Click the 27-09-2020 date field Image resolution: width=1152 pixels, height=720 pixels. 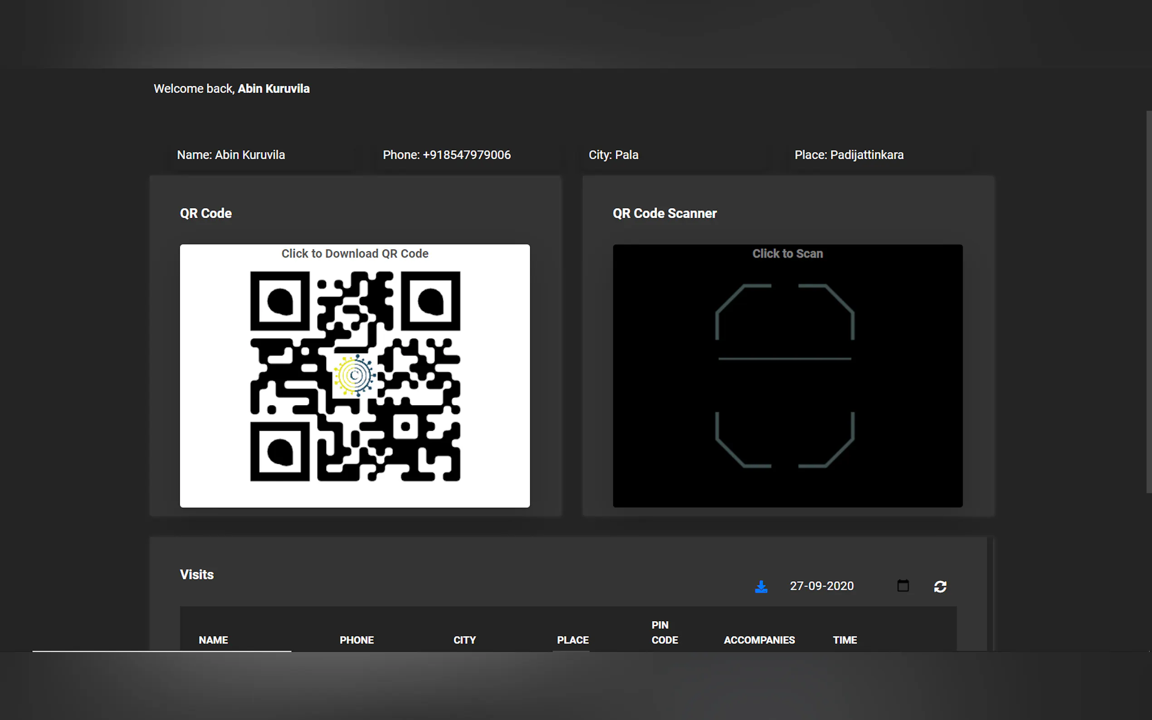pos(821,586)
